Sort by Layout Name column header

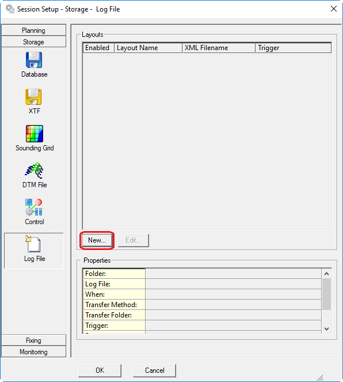(148, 48)
